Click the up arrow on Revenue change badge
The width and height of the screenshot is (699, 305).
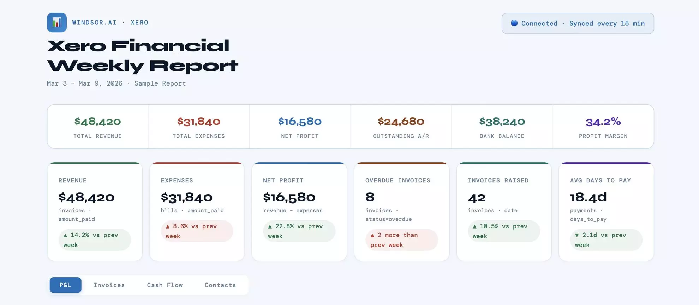[65, 235]
